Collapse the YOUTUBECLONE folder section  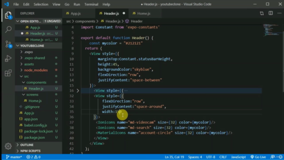18,46
